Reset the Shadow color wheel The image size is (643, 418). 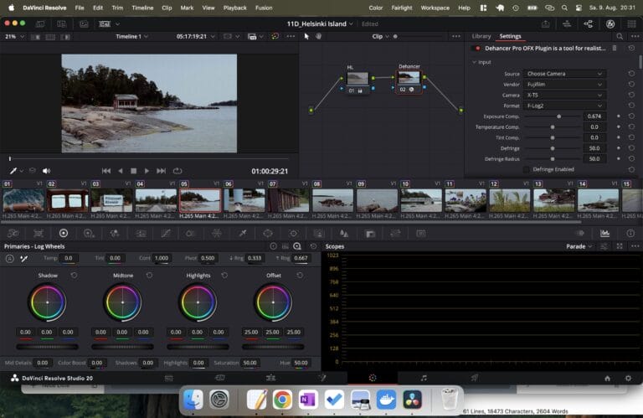pos(74,276)
